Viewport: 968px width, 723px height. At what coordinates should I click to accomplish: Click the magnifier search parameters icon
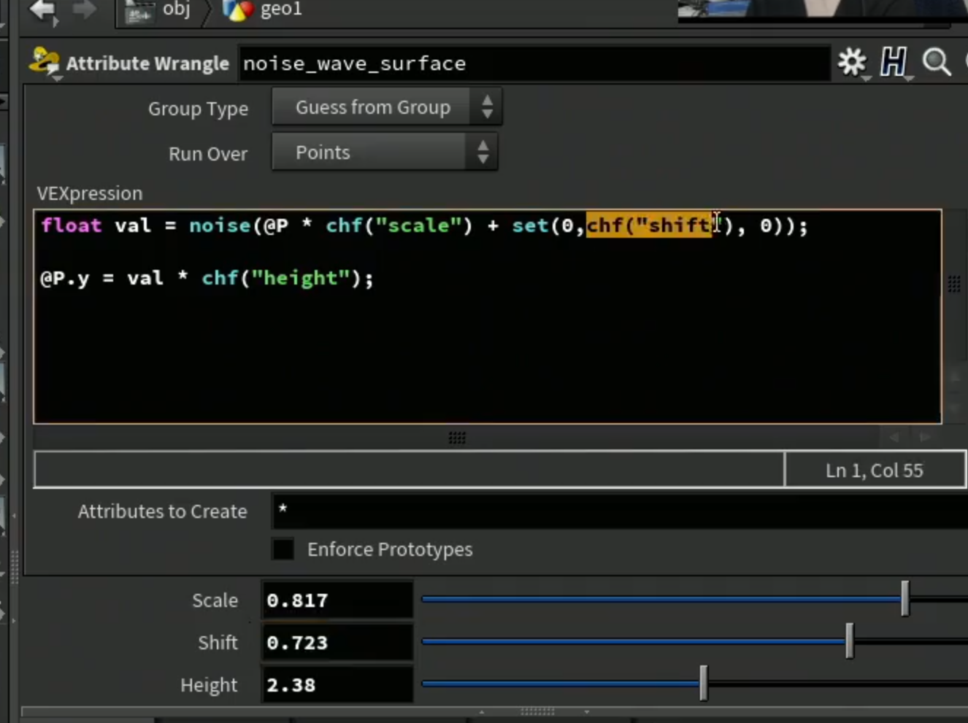937,63
